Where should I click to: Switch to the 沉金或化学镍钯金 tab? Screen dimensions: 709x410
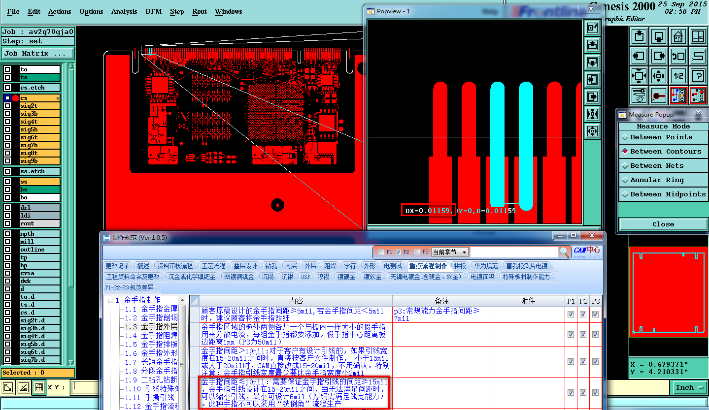pos(192,277)
